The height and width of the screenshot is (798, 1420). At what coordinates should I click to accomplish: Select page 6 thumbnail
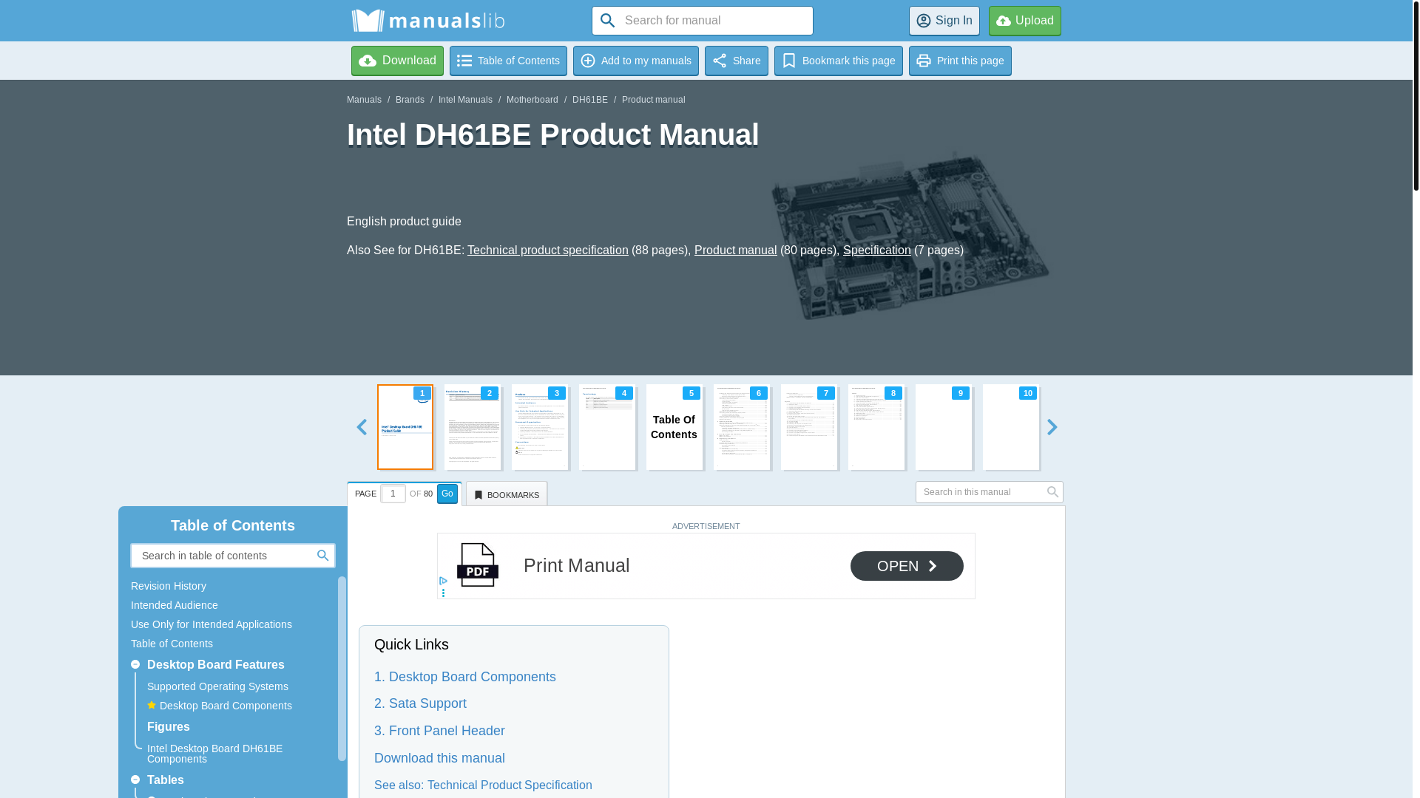point(742,427)
